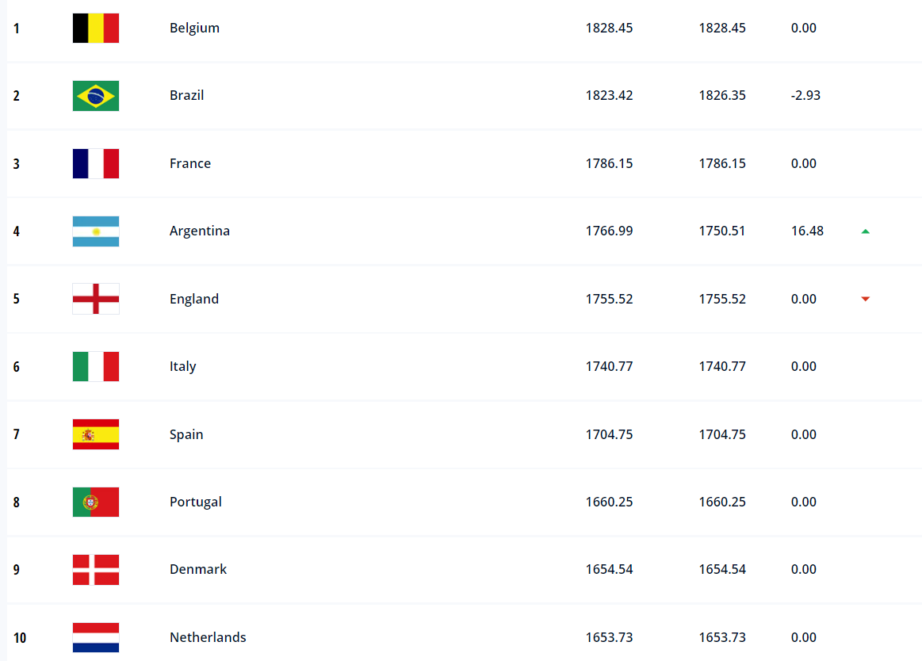
Task: Open the Brazil team link
Action: [x=186, y=95]
